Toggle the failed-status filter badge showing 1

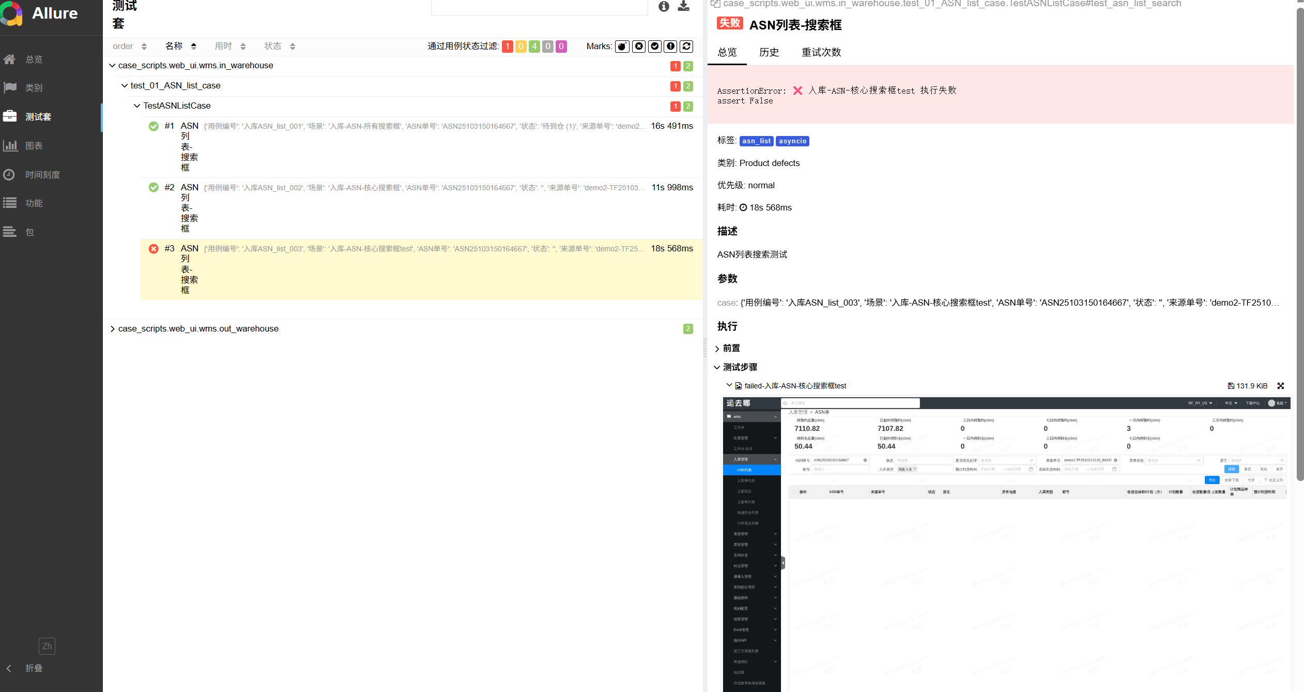(x=507, y=46)
